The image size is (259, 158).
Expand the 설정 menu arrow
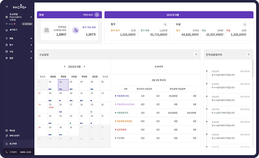coord(31,58)
